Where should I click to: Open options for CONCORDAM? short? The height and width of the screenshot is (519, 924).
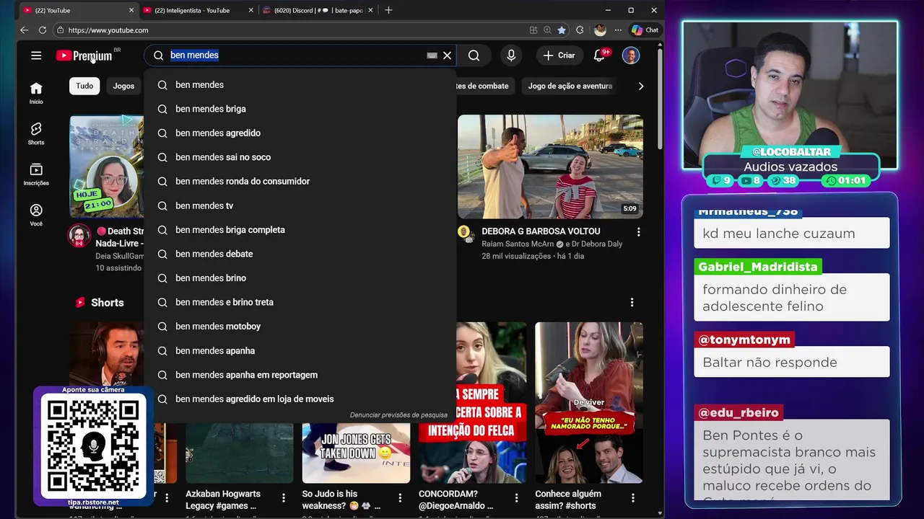(x=516, y=498)
